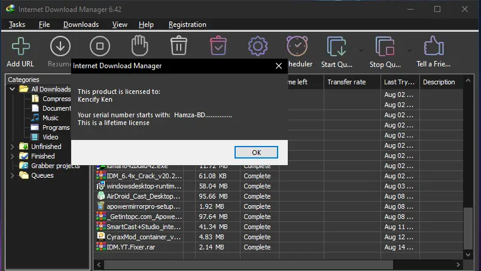Expand the Finished category node
The image size is (481, 271).
(13, 156)
